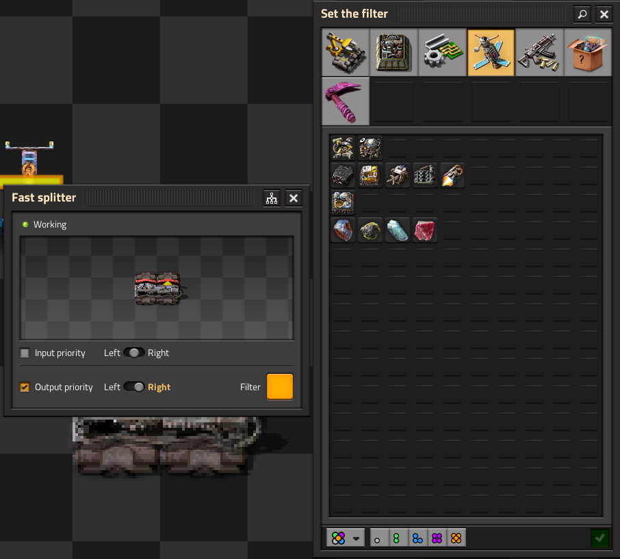The height and width of the screenshot is (559, 620).
Task: Select the thruster item
Action: point(452,175)
